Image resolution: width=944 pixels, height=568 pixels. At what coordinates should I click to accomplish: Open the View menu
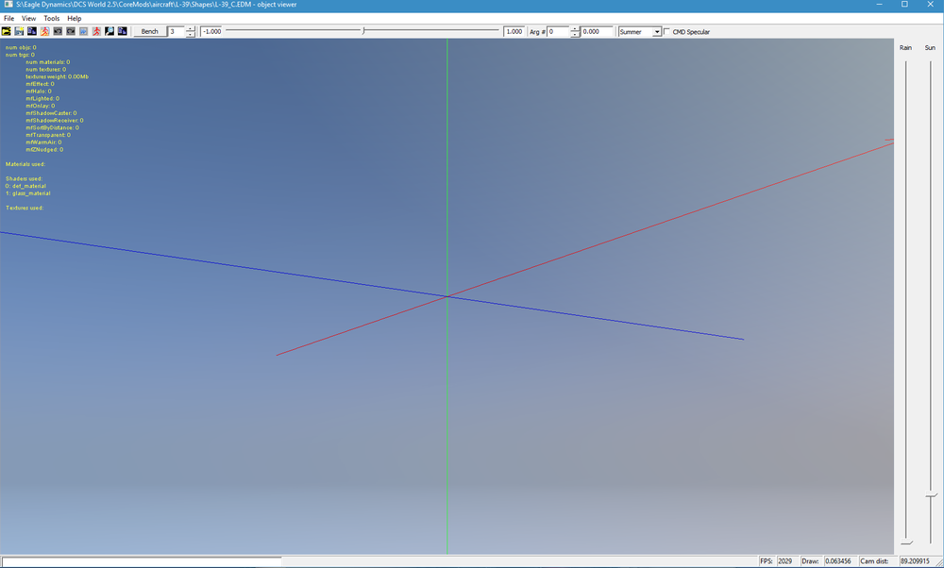click(x=29, y=19)
